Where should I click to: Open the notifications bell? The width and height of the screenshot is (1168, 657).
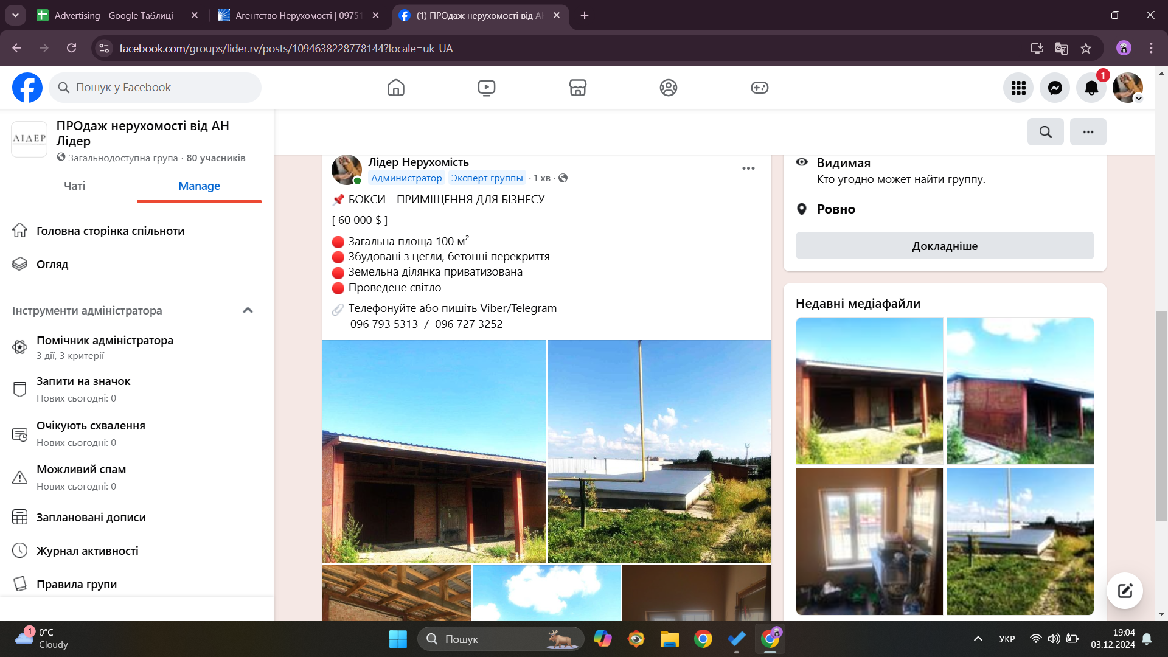pos(1091,88)
